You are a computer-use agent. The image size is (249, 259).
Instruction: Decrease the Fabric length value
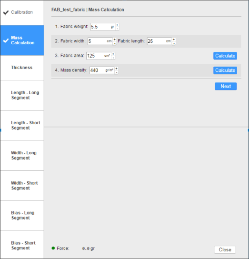point(174,43)
